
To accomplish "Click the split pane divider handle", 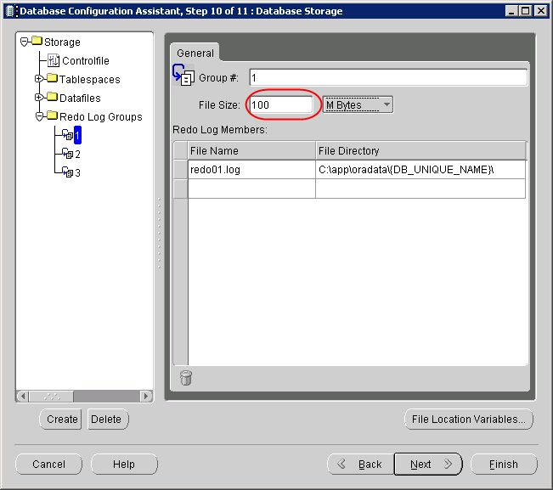I will click(159, 233).
